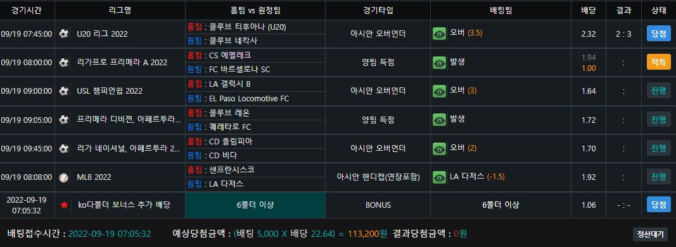
Task: Click the away team EL Paso Locomotive FC cell
Action: pos(255,98)
